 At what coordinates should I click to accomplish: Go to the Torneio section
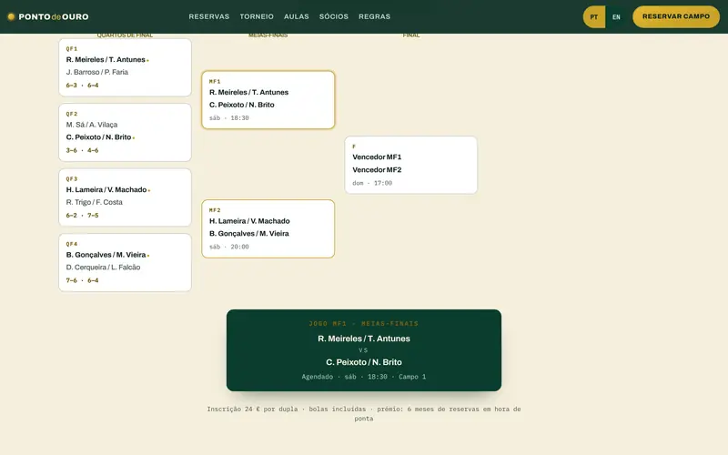[x=257, y=16]
